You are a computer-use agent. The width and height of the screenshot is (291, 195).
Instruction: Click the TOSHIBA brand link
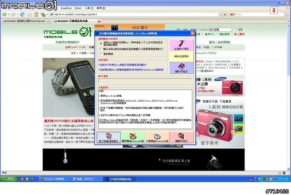click(235, 68)
